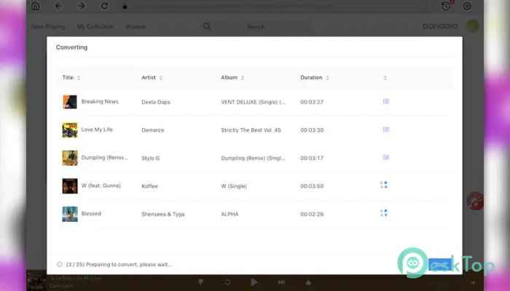Click the status icon for Love My Life
The height and width of the screenshot is (291, 510).
pos(385,129)
